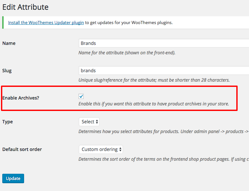Click the Slug field label
The width and height of the screenshot is (249, 191).
(7, 71)
